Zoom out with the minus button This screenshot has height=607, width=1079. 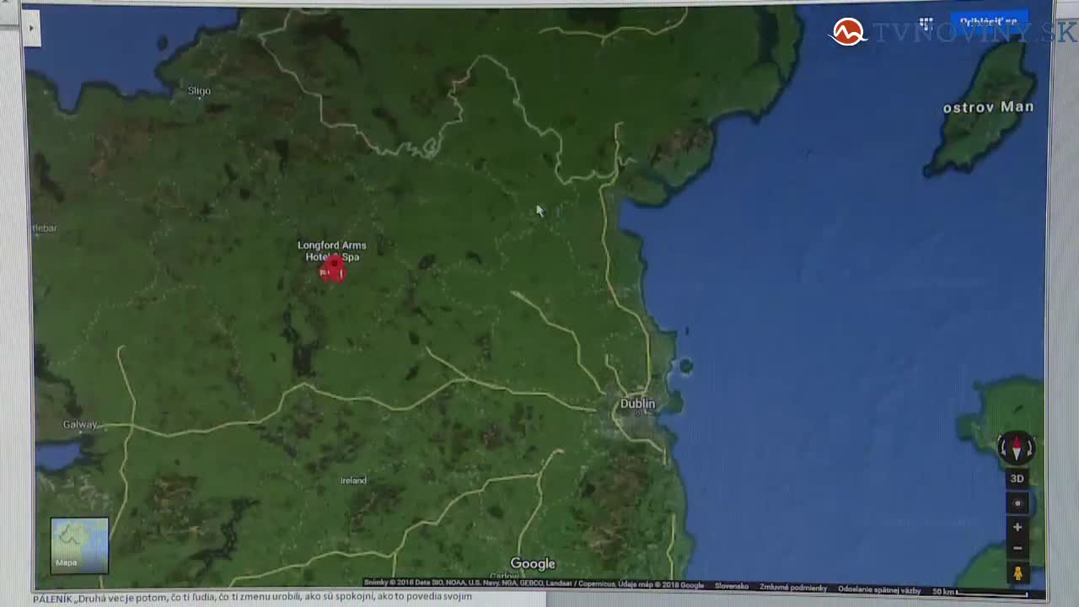[x=1017, y=548]
